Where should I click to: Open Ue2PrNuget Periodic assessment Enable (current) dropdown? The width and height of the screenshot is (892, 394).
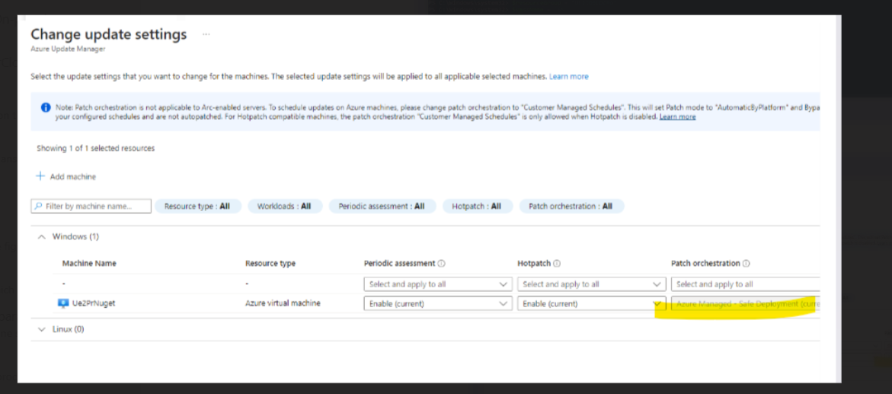pyautogui.click(x=437, y=304)
